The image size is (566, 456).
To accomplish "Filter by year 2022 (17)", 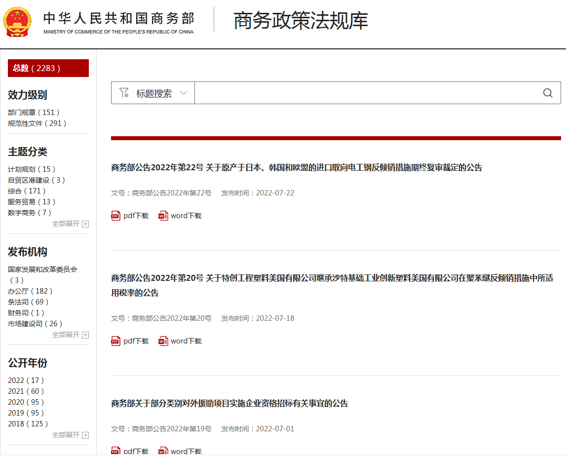I will pyautogui.click(x=26, y=380).
